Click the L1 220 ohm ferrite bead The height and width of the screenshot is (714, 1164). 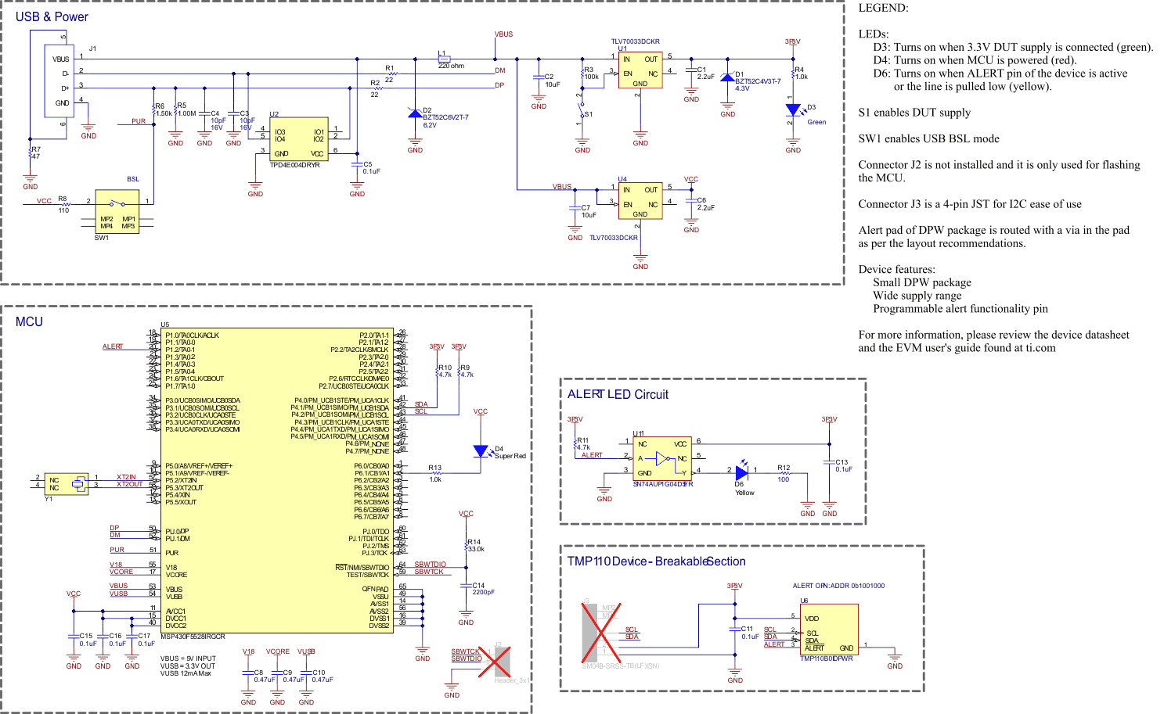tap(444, 59)
